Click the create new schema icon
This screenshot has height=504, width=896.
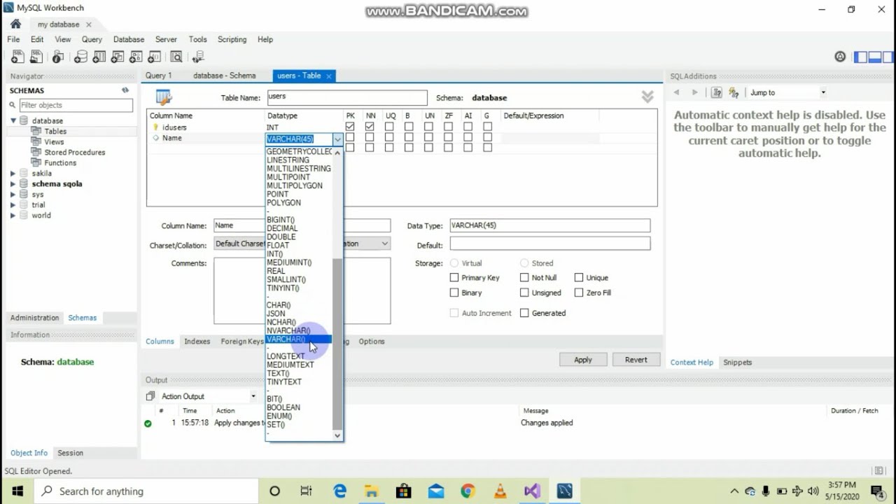(80, 57)
